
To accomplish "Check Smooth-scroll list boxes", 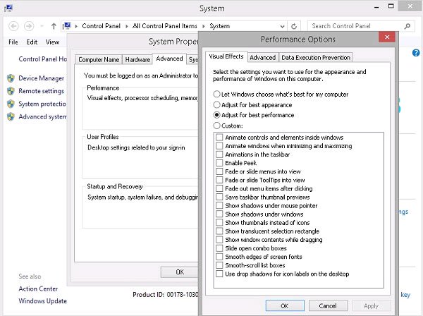I will (x=219, y=265).
